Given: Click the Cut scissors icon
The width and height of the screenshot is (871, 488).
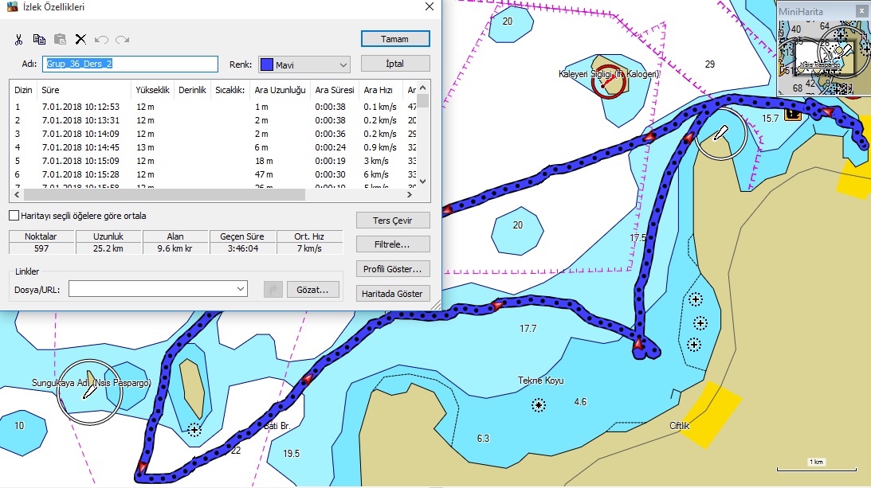Looking at the screenshot, I should (18, 40).
